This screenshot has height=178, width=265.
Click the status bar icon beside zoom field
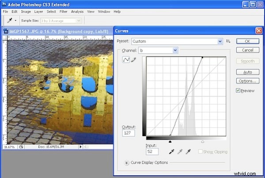pos(21,147)
